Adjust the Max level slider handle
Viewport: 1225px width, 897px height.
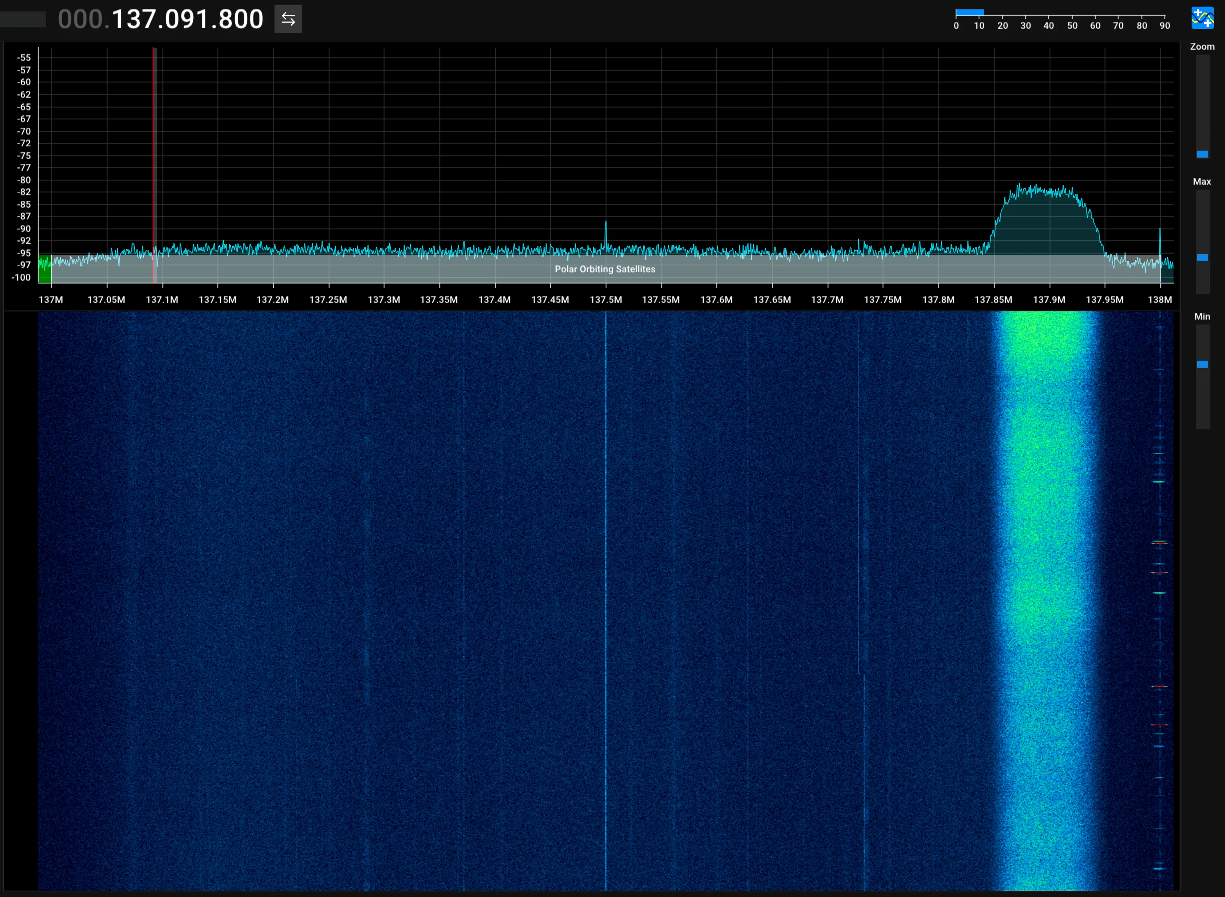pyautogui.click(x=1203, y=258)
